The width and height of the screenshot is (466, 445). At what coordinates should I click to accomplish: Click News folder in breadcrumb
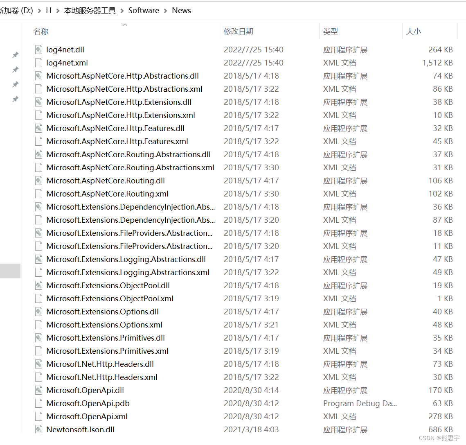point(181,10)
